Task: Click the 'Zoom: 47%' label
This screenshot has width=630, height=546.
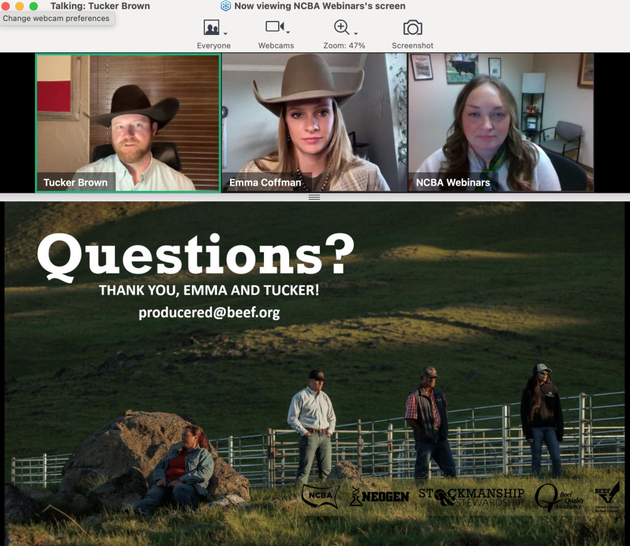Action: (344, 45)
